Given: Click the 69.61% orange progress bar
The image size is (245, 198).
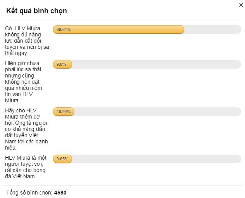Looking at the screenshot, I should [118, 29].
